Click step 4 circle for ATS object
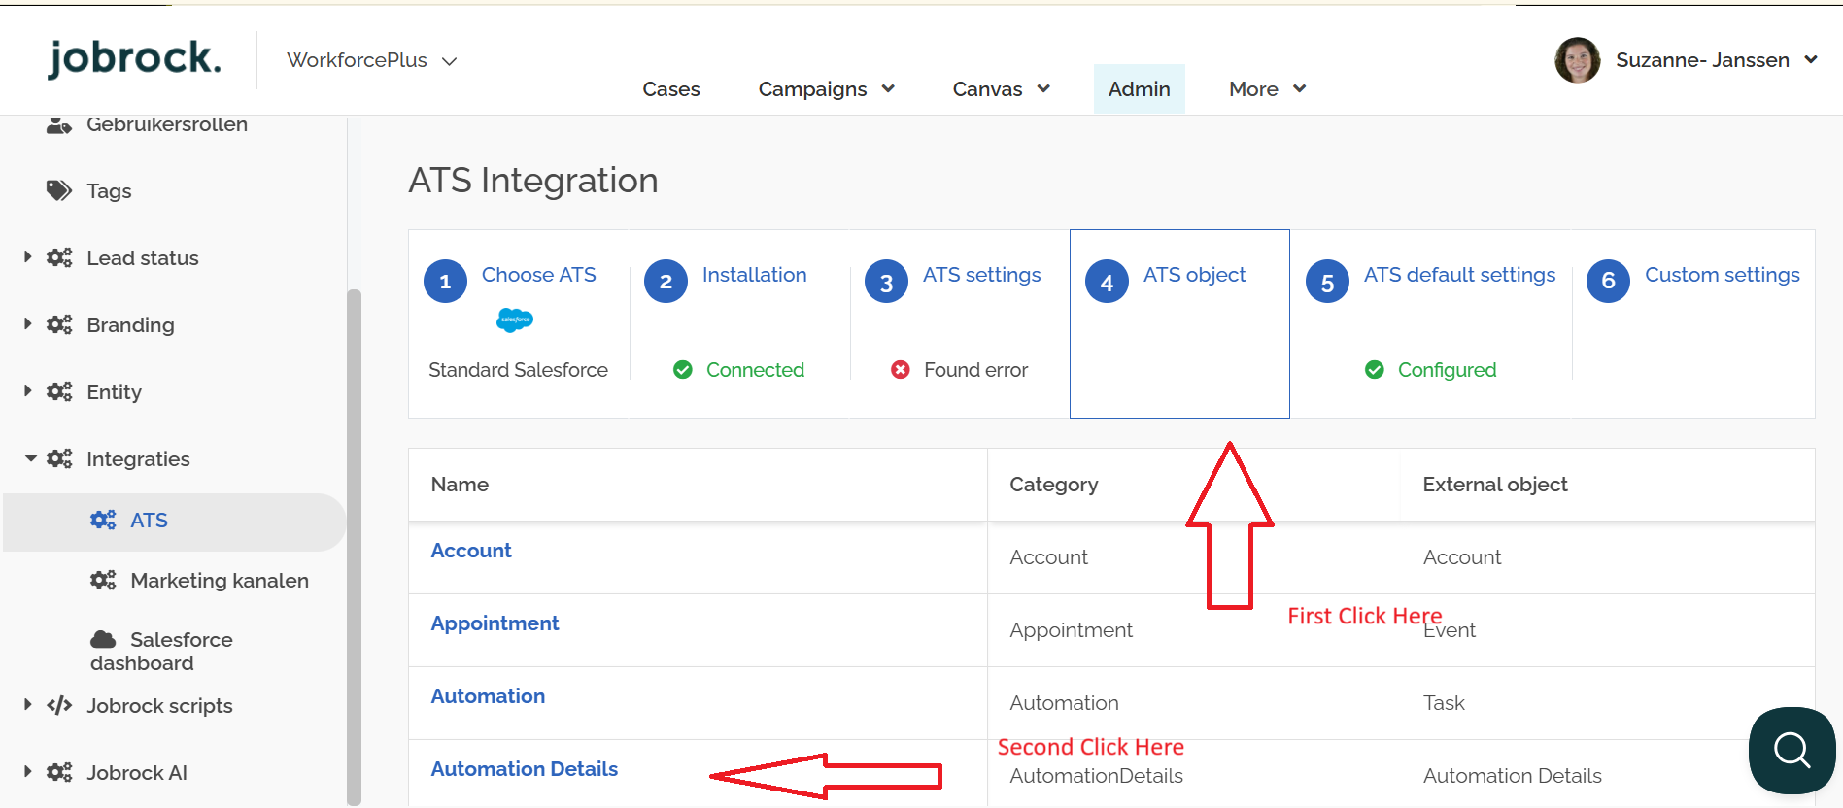This screenshot has height=808, width=1843. (1108, 282)
